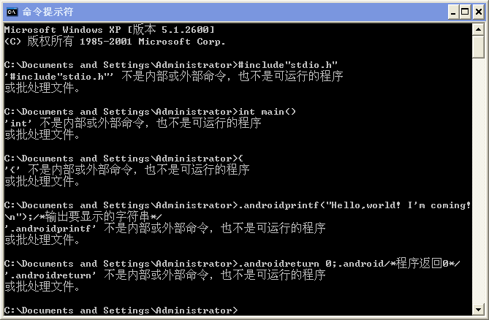Click the scrollbar up arrow
This screenshot has height=320, width=489.
coord(478,30)
